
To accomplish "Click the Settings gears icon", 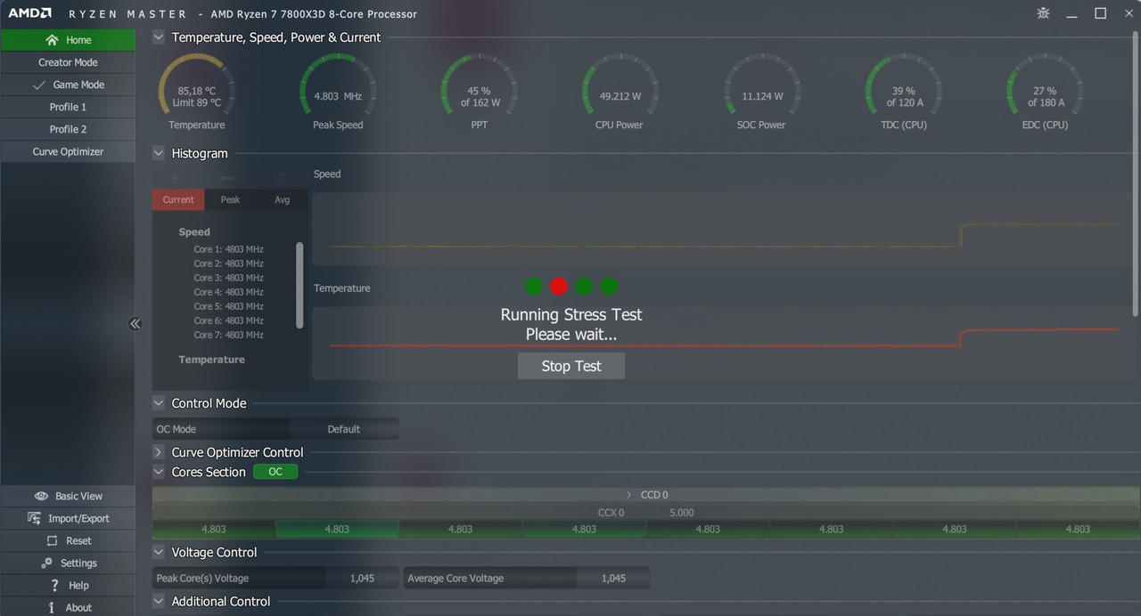I will (x=46, y=563).
